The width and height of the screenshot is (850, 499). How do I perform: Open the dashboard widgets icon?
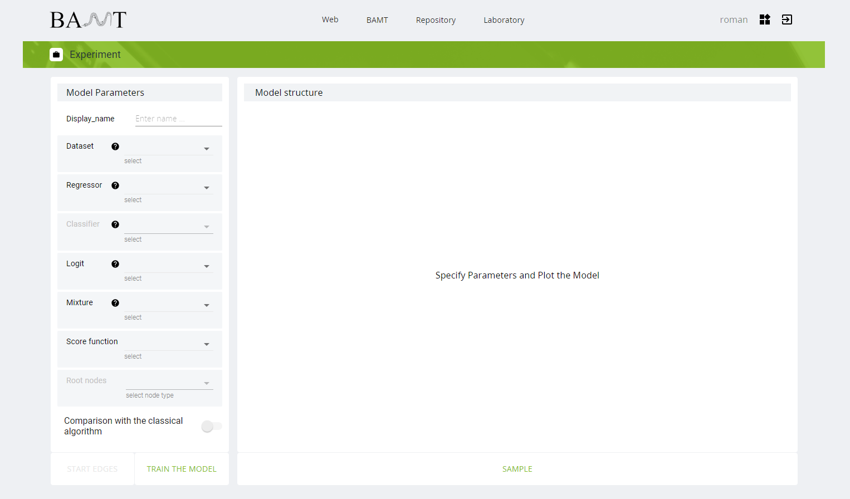coord(765,19)
